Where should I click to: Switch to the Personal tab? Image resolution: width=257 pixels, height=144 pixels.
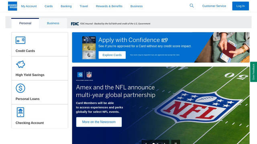(25, 23)
